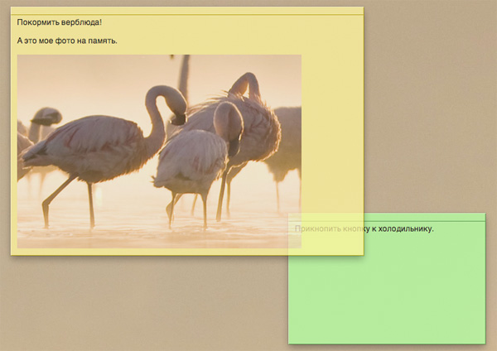Select the flamingo photo in the yellow note
Screen dimensions: 497x351
click(159, 151)
